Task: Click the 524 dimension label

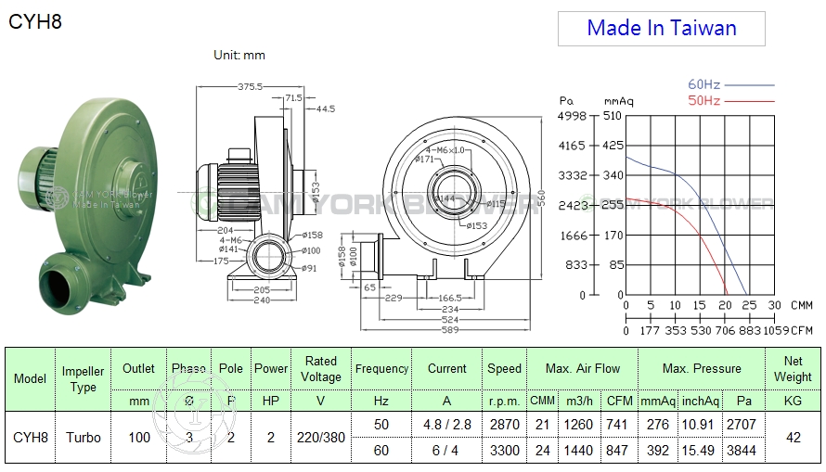Action: (x=450, y=319)
